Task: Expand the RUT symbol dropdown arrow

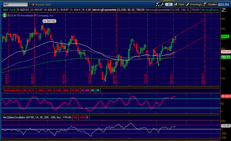Action: (30, 5)
